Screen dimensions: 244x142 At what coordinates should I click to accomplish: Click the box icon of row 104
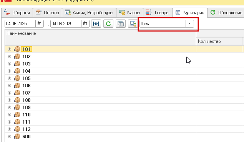tap(17, 71)
